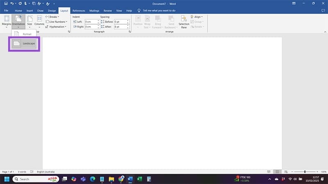Expand the Line Numbers dropdown
Screen dimensions: 328x184
coord(57,22)
